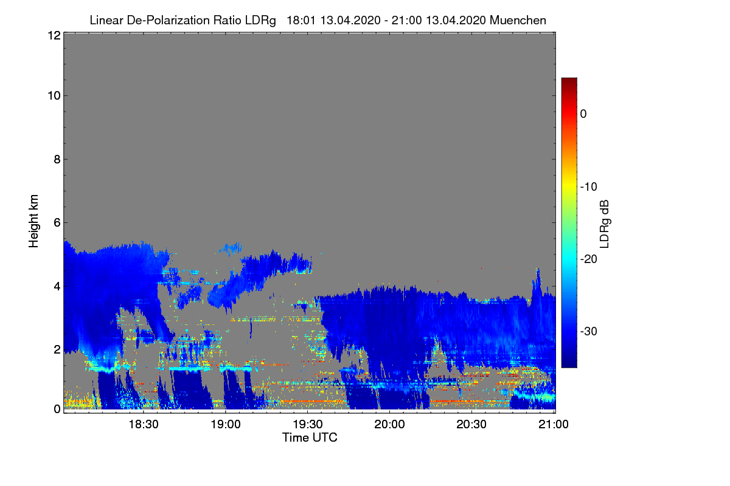Click the '-20' colorbar value label

(x=588, y=259)
